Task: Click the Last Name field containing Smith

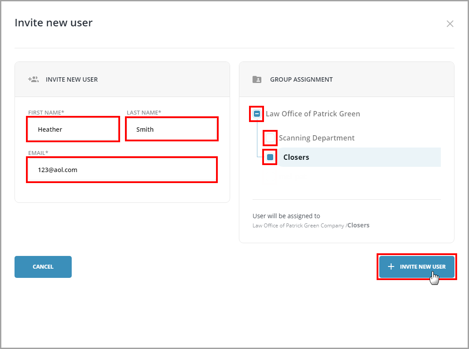Action: (x=172, y=129)
